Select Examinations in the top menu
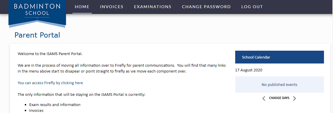Image resolution: width=333 pixels, height=113 pixels. pos(153,7)
